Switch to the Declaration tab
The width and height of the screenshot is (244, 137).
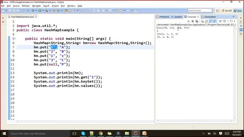click(209, 17)
